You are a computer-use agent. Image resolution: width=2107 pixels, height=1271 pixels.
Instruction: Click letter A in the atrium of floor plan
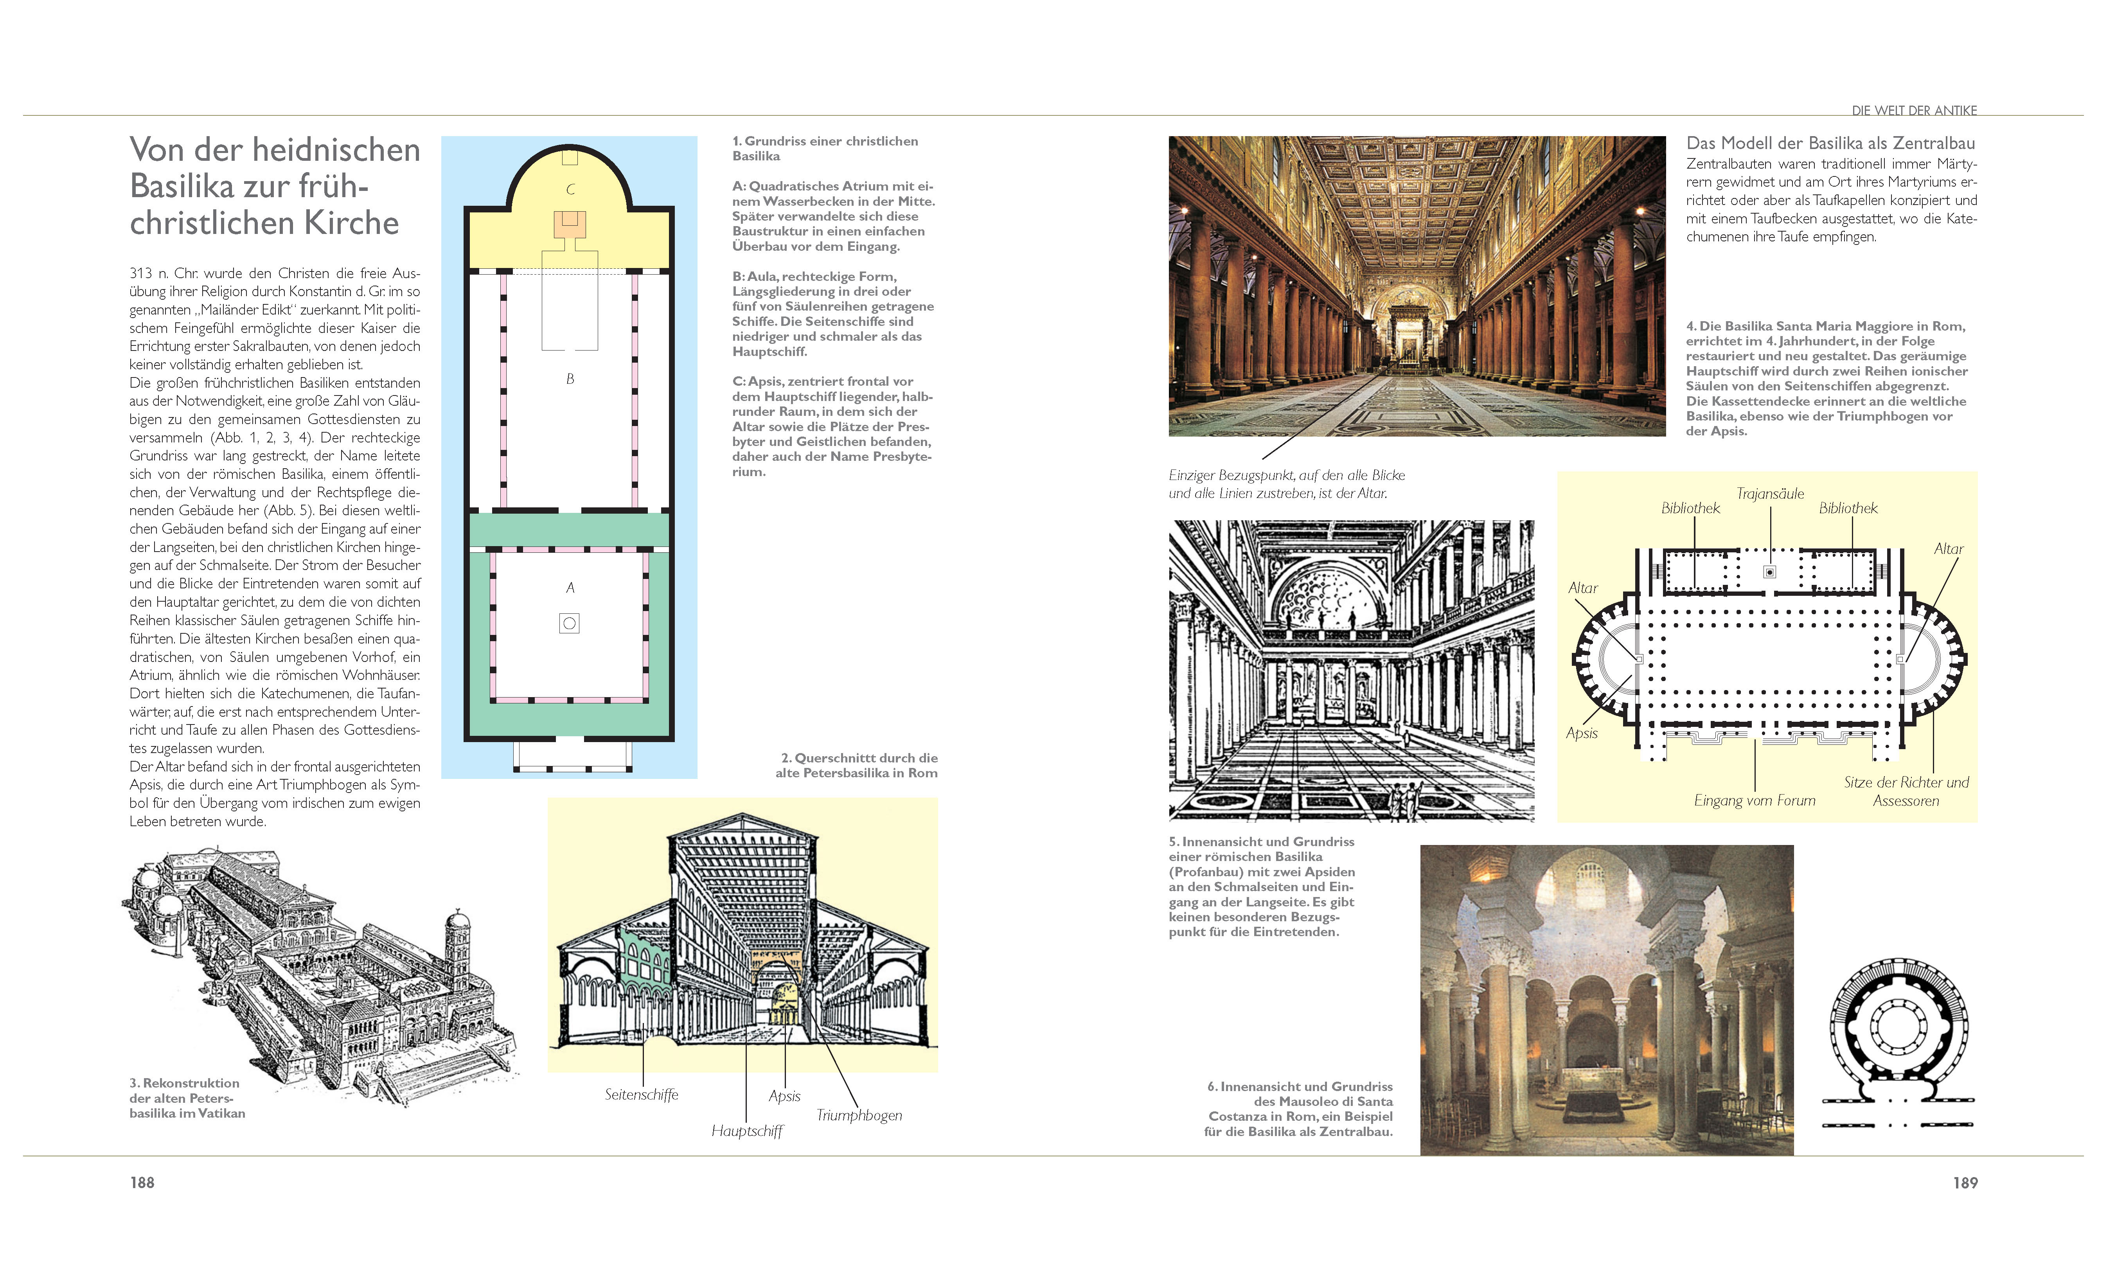(570, 588)
